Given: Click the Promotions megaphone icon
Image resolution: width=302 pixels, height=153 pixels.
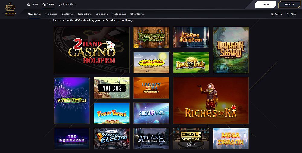Looking at the screenshot, I should (x=60, y=5).
